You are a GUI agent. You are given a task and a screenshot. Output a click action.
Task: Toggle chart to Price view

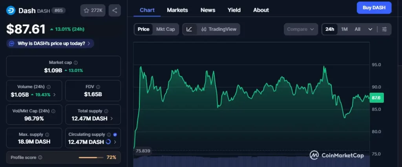(x=143, y=29)
